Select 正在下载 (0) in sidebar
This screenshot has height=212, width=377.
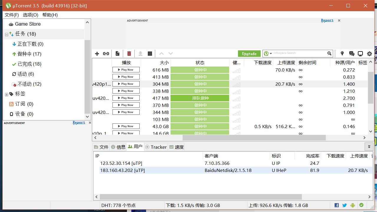point(30,44)
